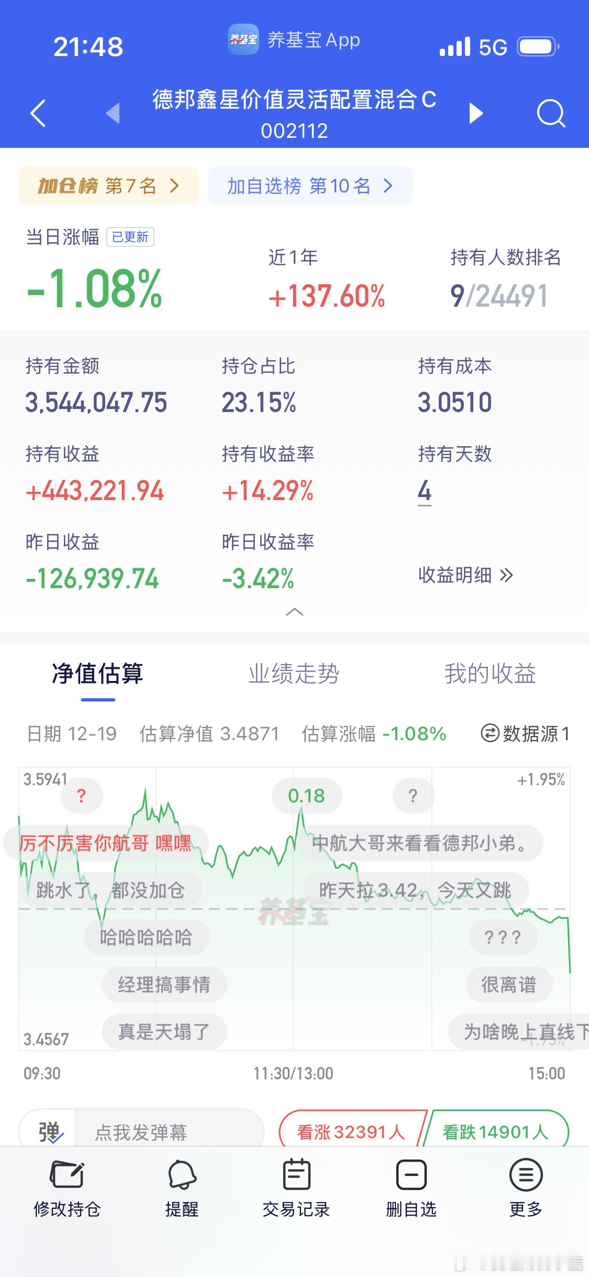This screenshot has height=1277, width=589.
Task: Tap fund title 德邦鑫星价值灵活配置混合C
Action: tap(294, 100)
